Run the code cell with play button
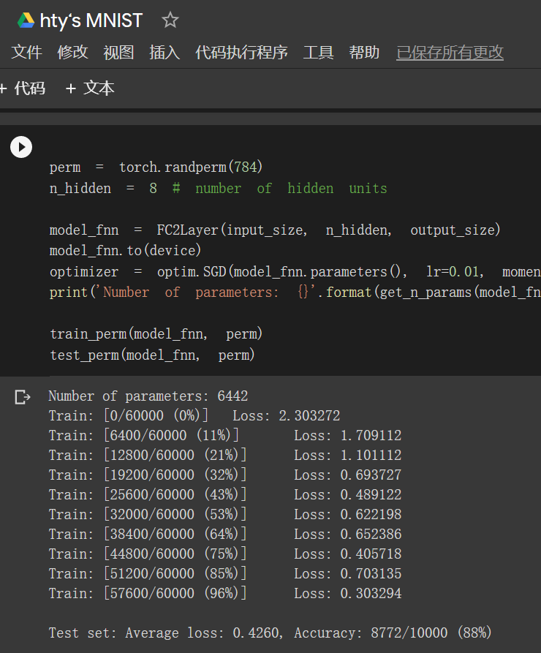 [21, 147]
